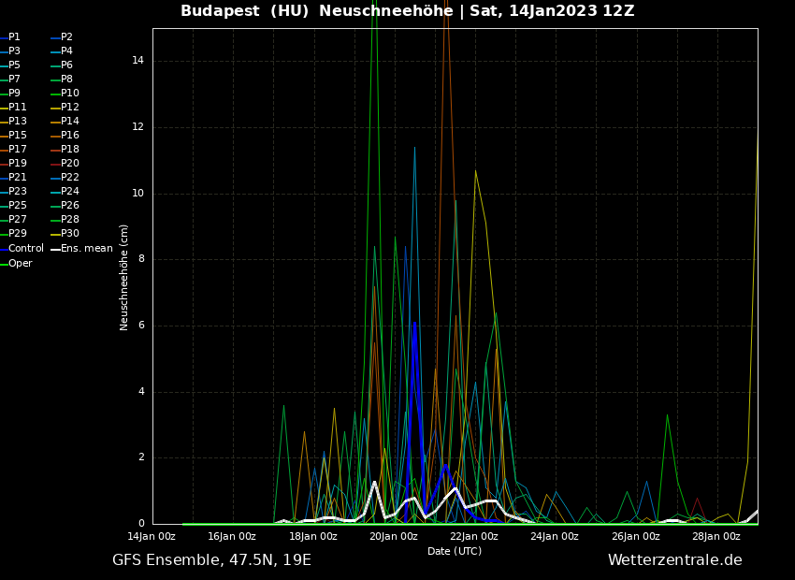Viewport: 795px width, 580px height.
Task: Click the 20Jan 00z date tick
Action: pos(393,537)
